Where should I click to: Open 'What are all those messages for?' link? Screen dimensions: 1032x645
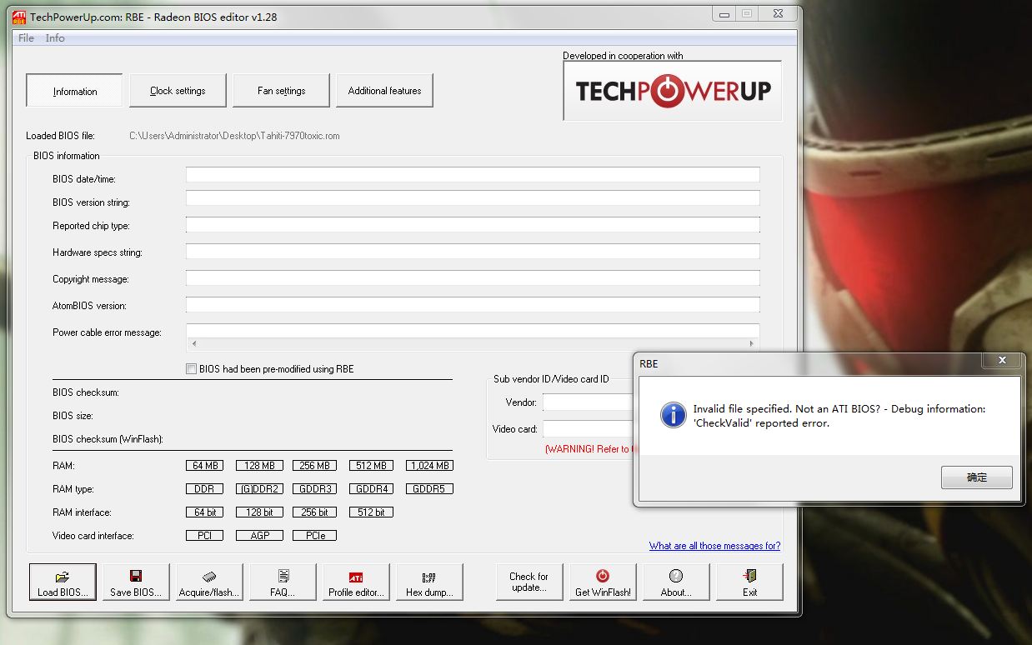click(715, 546)
